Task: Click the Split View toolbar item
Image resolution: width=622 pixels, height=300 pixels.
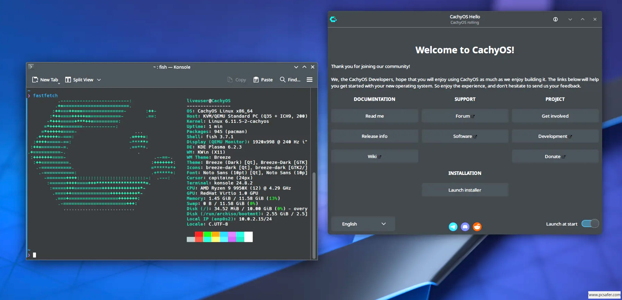Action: [x=79, y=80]
